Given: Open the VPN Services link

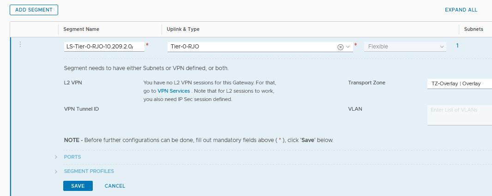Looking at the screenshot, I should tap(174, 91).
